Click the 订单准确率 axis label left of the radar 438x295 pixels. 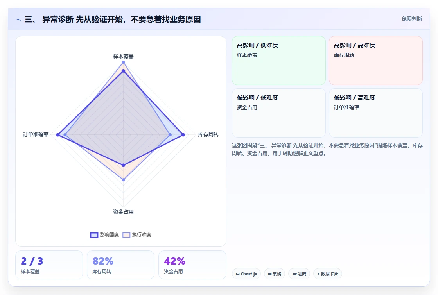tap(36, 134)
